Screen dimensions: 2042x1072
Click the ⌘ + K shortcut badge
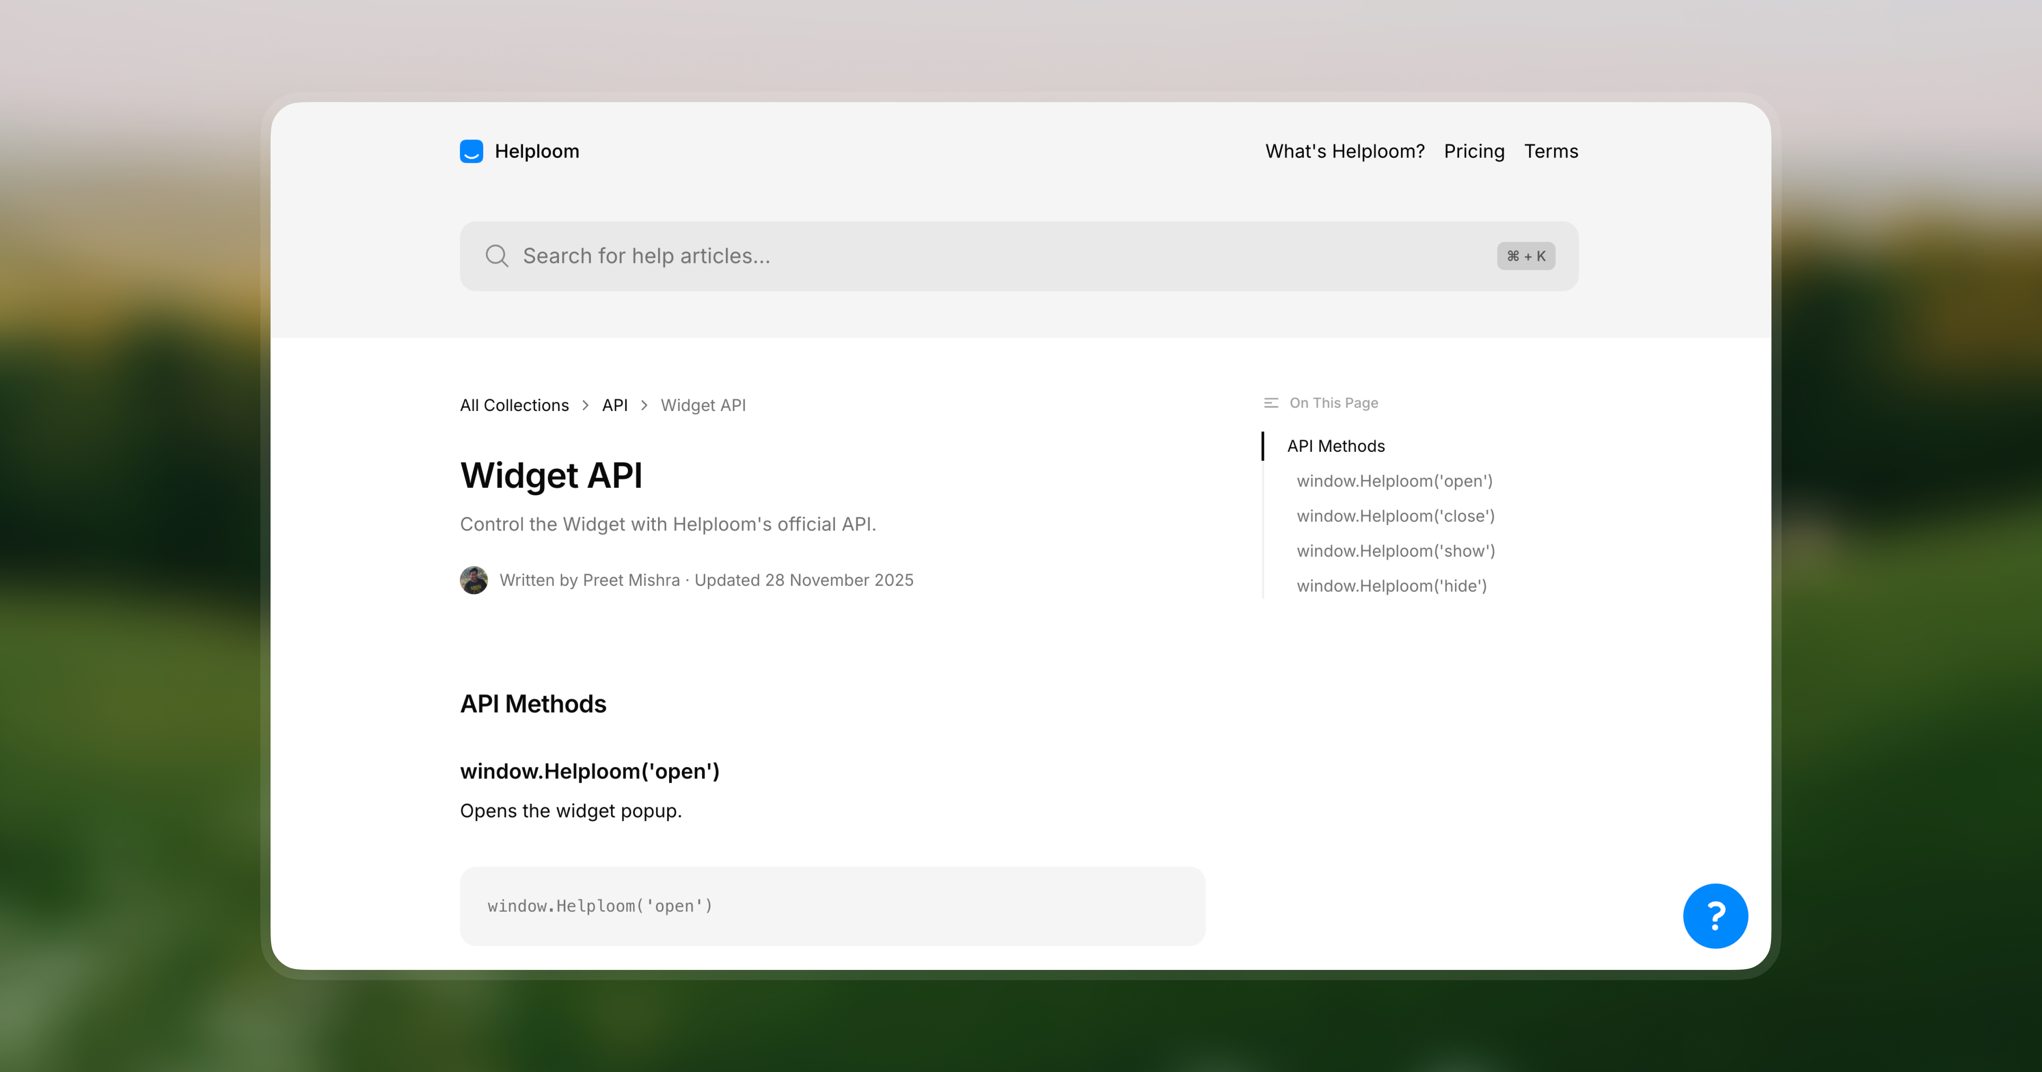(1525, 256)
